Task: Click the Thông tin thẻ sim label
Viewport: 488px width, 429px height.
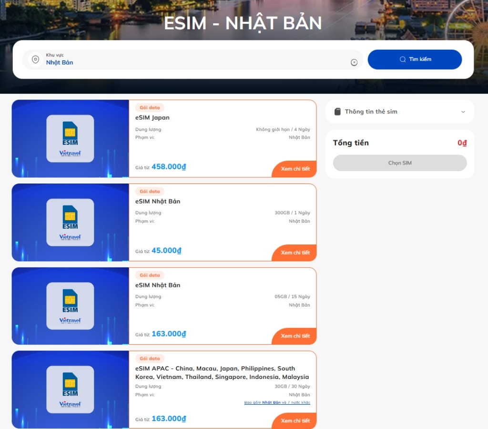Action: 371,112
